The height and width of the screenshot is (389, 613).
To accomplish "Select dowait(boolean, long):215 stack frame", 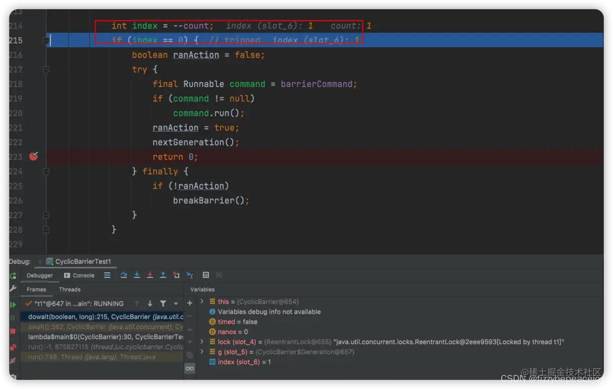I will 102,317.
